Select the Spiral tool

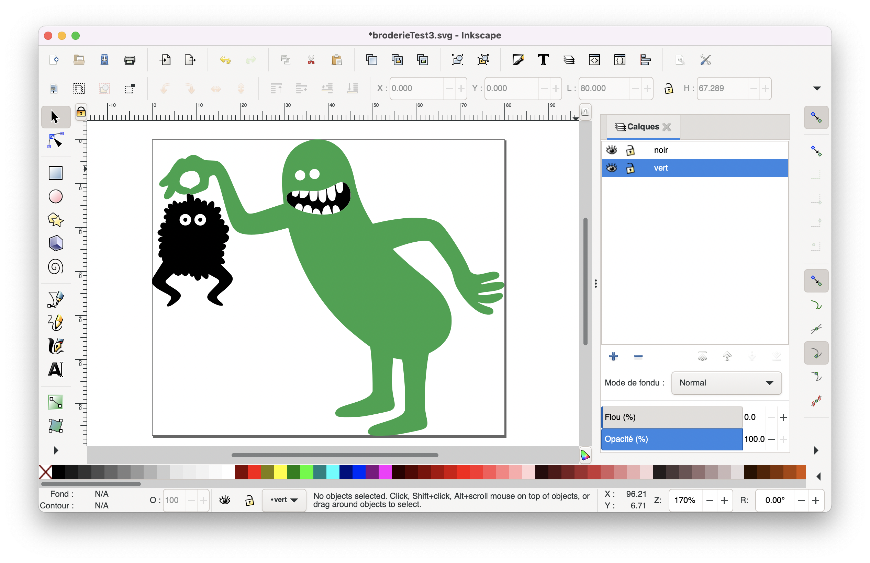point(56,267)
